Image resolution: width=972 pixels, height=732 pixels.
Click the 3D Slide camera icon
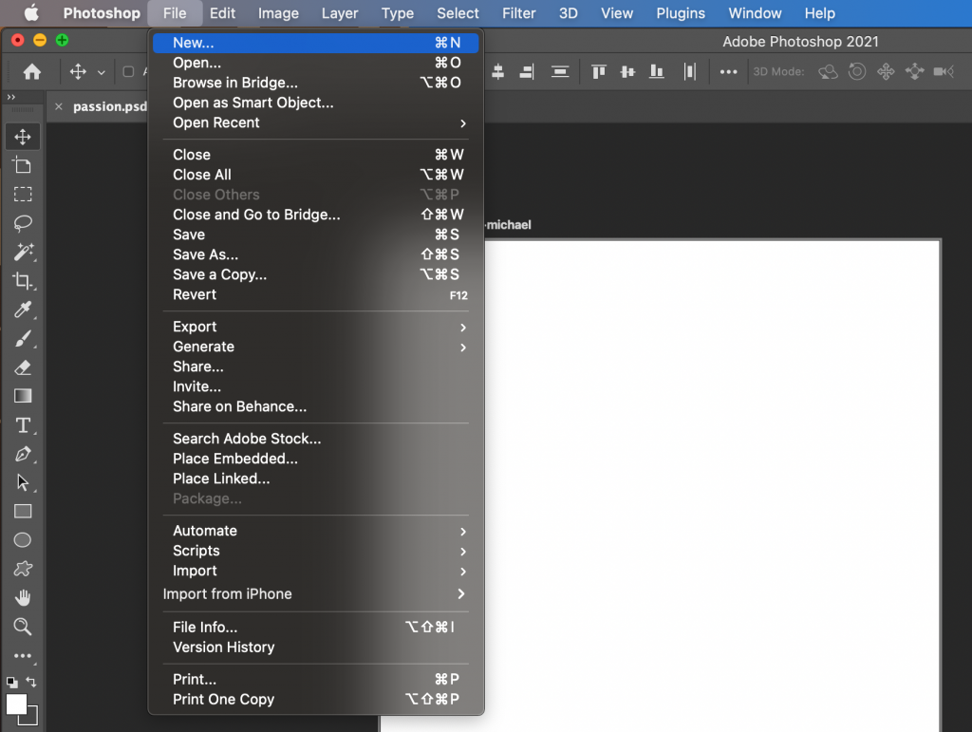point(914,72)
